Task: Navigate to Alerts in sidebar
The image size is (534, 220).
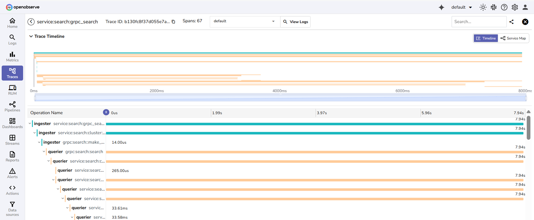Action: [12, 173]
